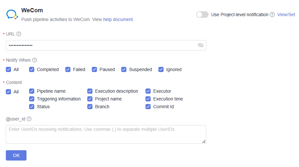
Task: Click the @user_id text area
Action: pos(106,134)
